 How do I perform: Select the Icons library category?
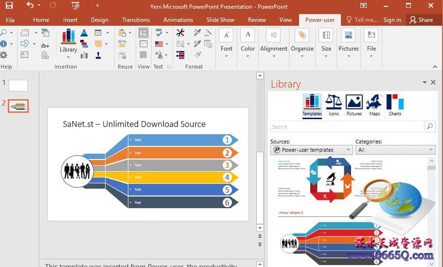click(x=334, y=106)
